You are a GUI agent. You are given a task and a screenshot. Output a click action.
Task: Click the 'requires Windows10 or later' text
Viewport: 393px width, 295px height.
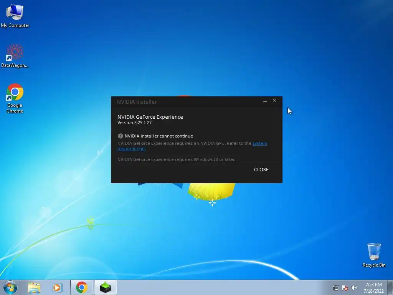pyautogui.click(x=205, y=159)
